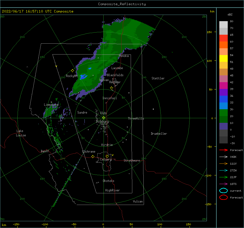The width and height of the screenshot is (244, 228).
Task: Click the Drumheller label
Action: pyautogui.click(x=159, y=134)
